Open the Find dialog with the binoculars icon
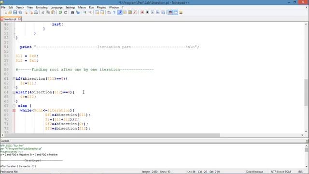 (72, 13)
